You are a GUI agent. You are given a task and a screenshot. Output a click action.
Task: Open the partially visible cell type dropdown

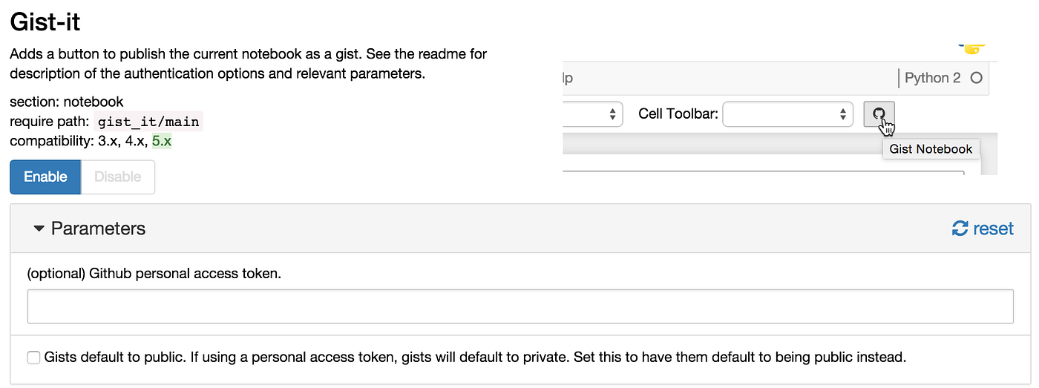coord(594,114)
